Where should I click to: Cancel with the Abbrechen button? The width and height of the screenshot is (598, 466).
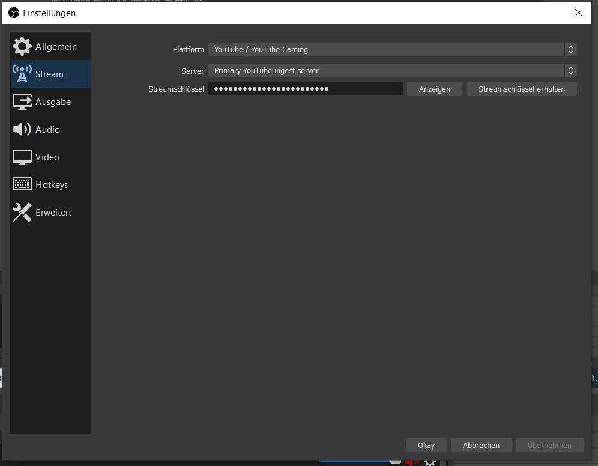pyautogui.click(x=481, y=445)
